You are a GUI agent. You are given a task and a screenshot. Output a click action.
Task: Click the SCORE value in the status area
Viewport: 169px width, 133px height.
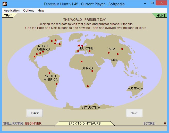tap(165, 124)
